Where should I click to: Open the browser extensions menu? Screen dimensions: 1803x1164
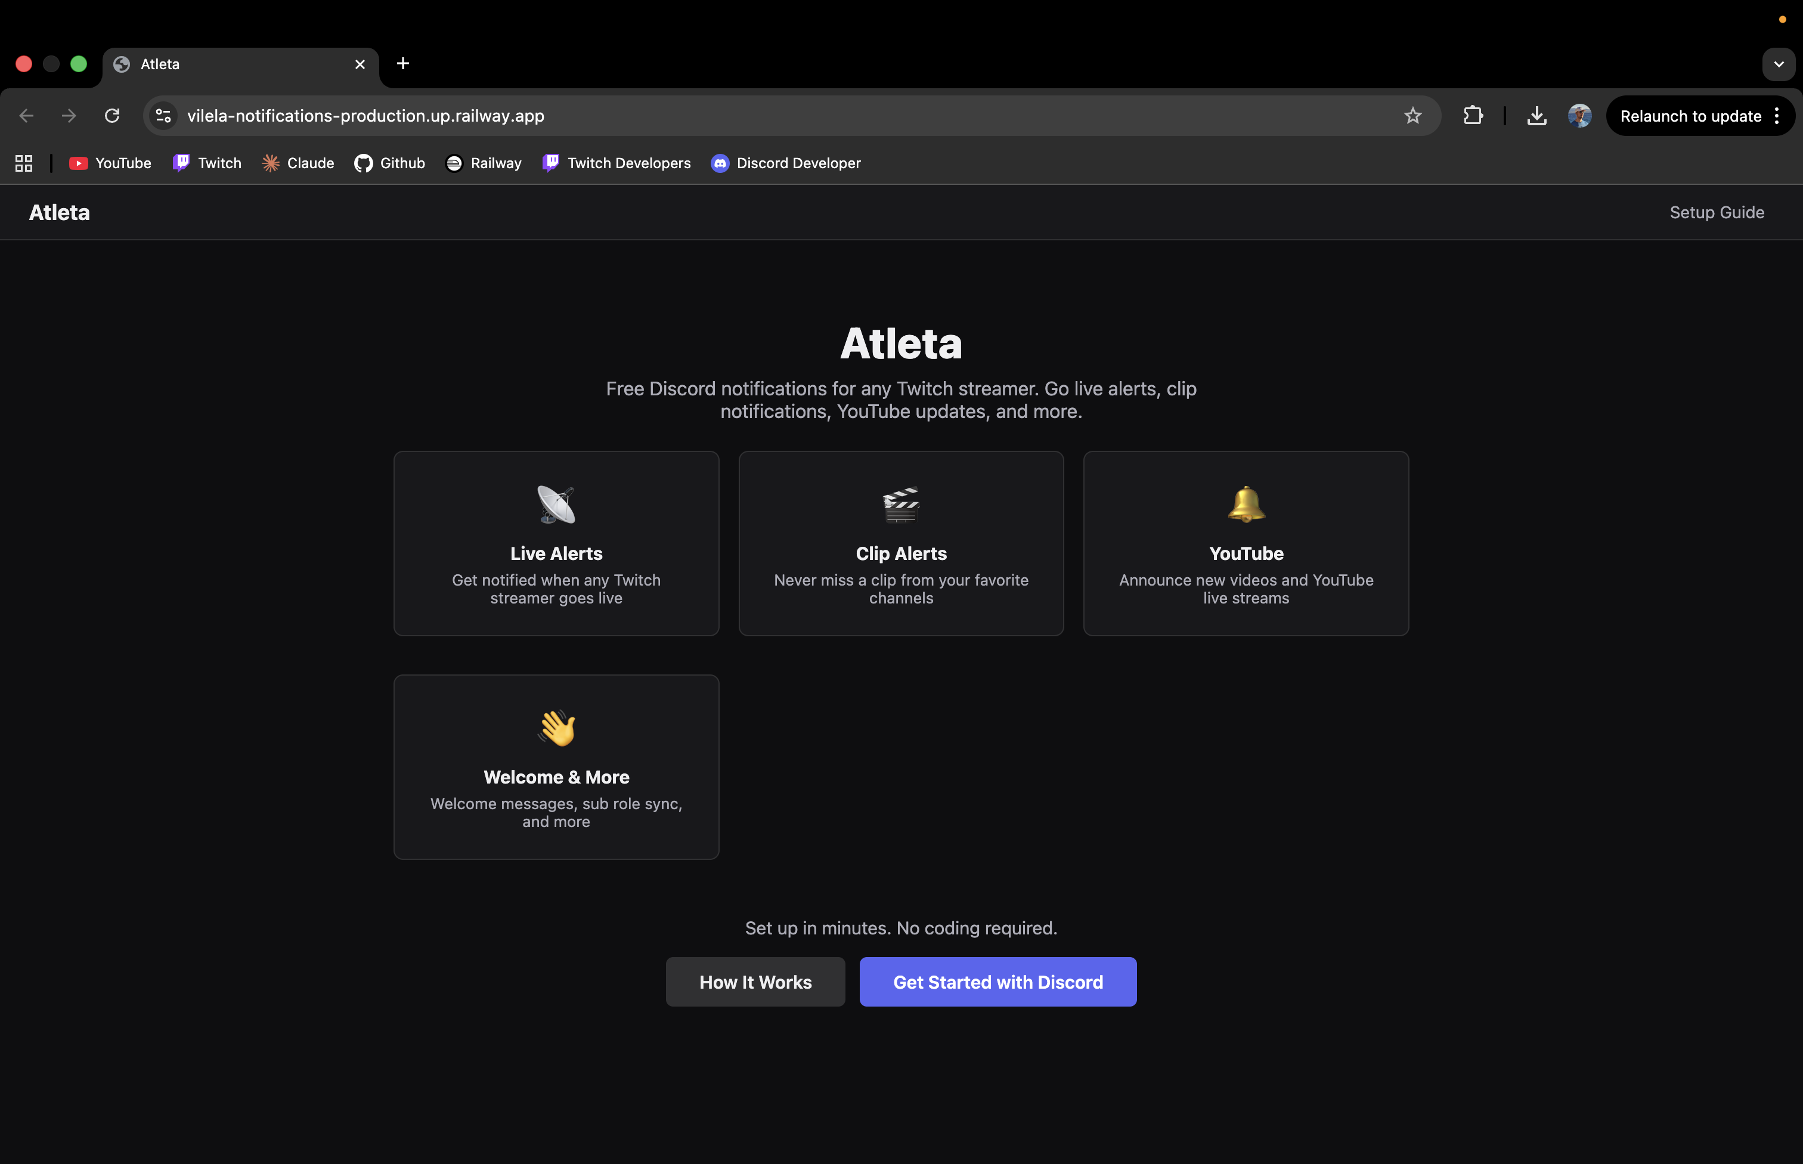[1473, 115]
